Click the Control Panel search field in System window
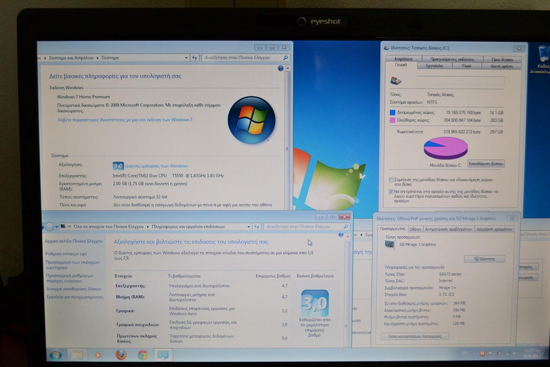This screenshot has height=367, width=550. pos(246,58)
